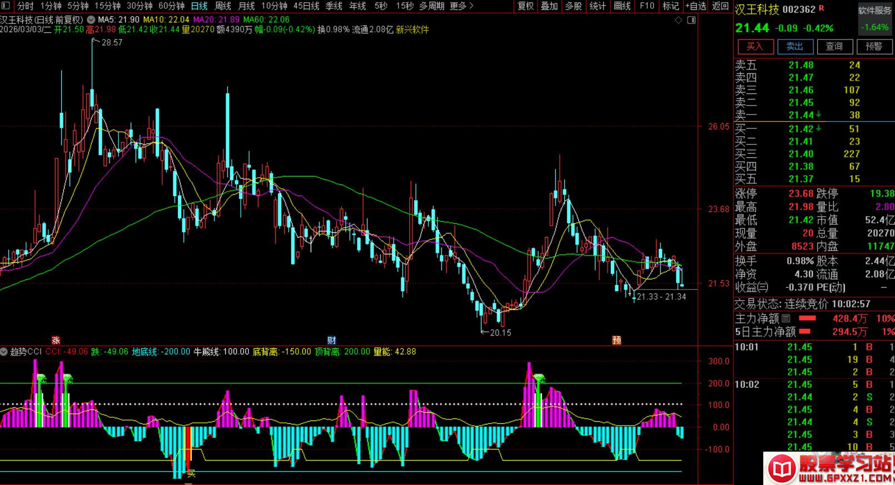Click the diamond marker icon above chart
This screenshot has height=485, width=895.
pos(678,21)
